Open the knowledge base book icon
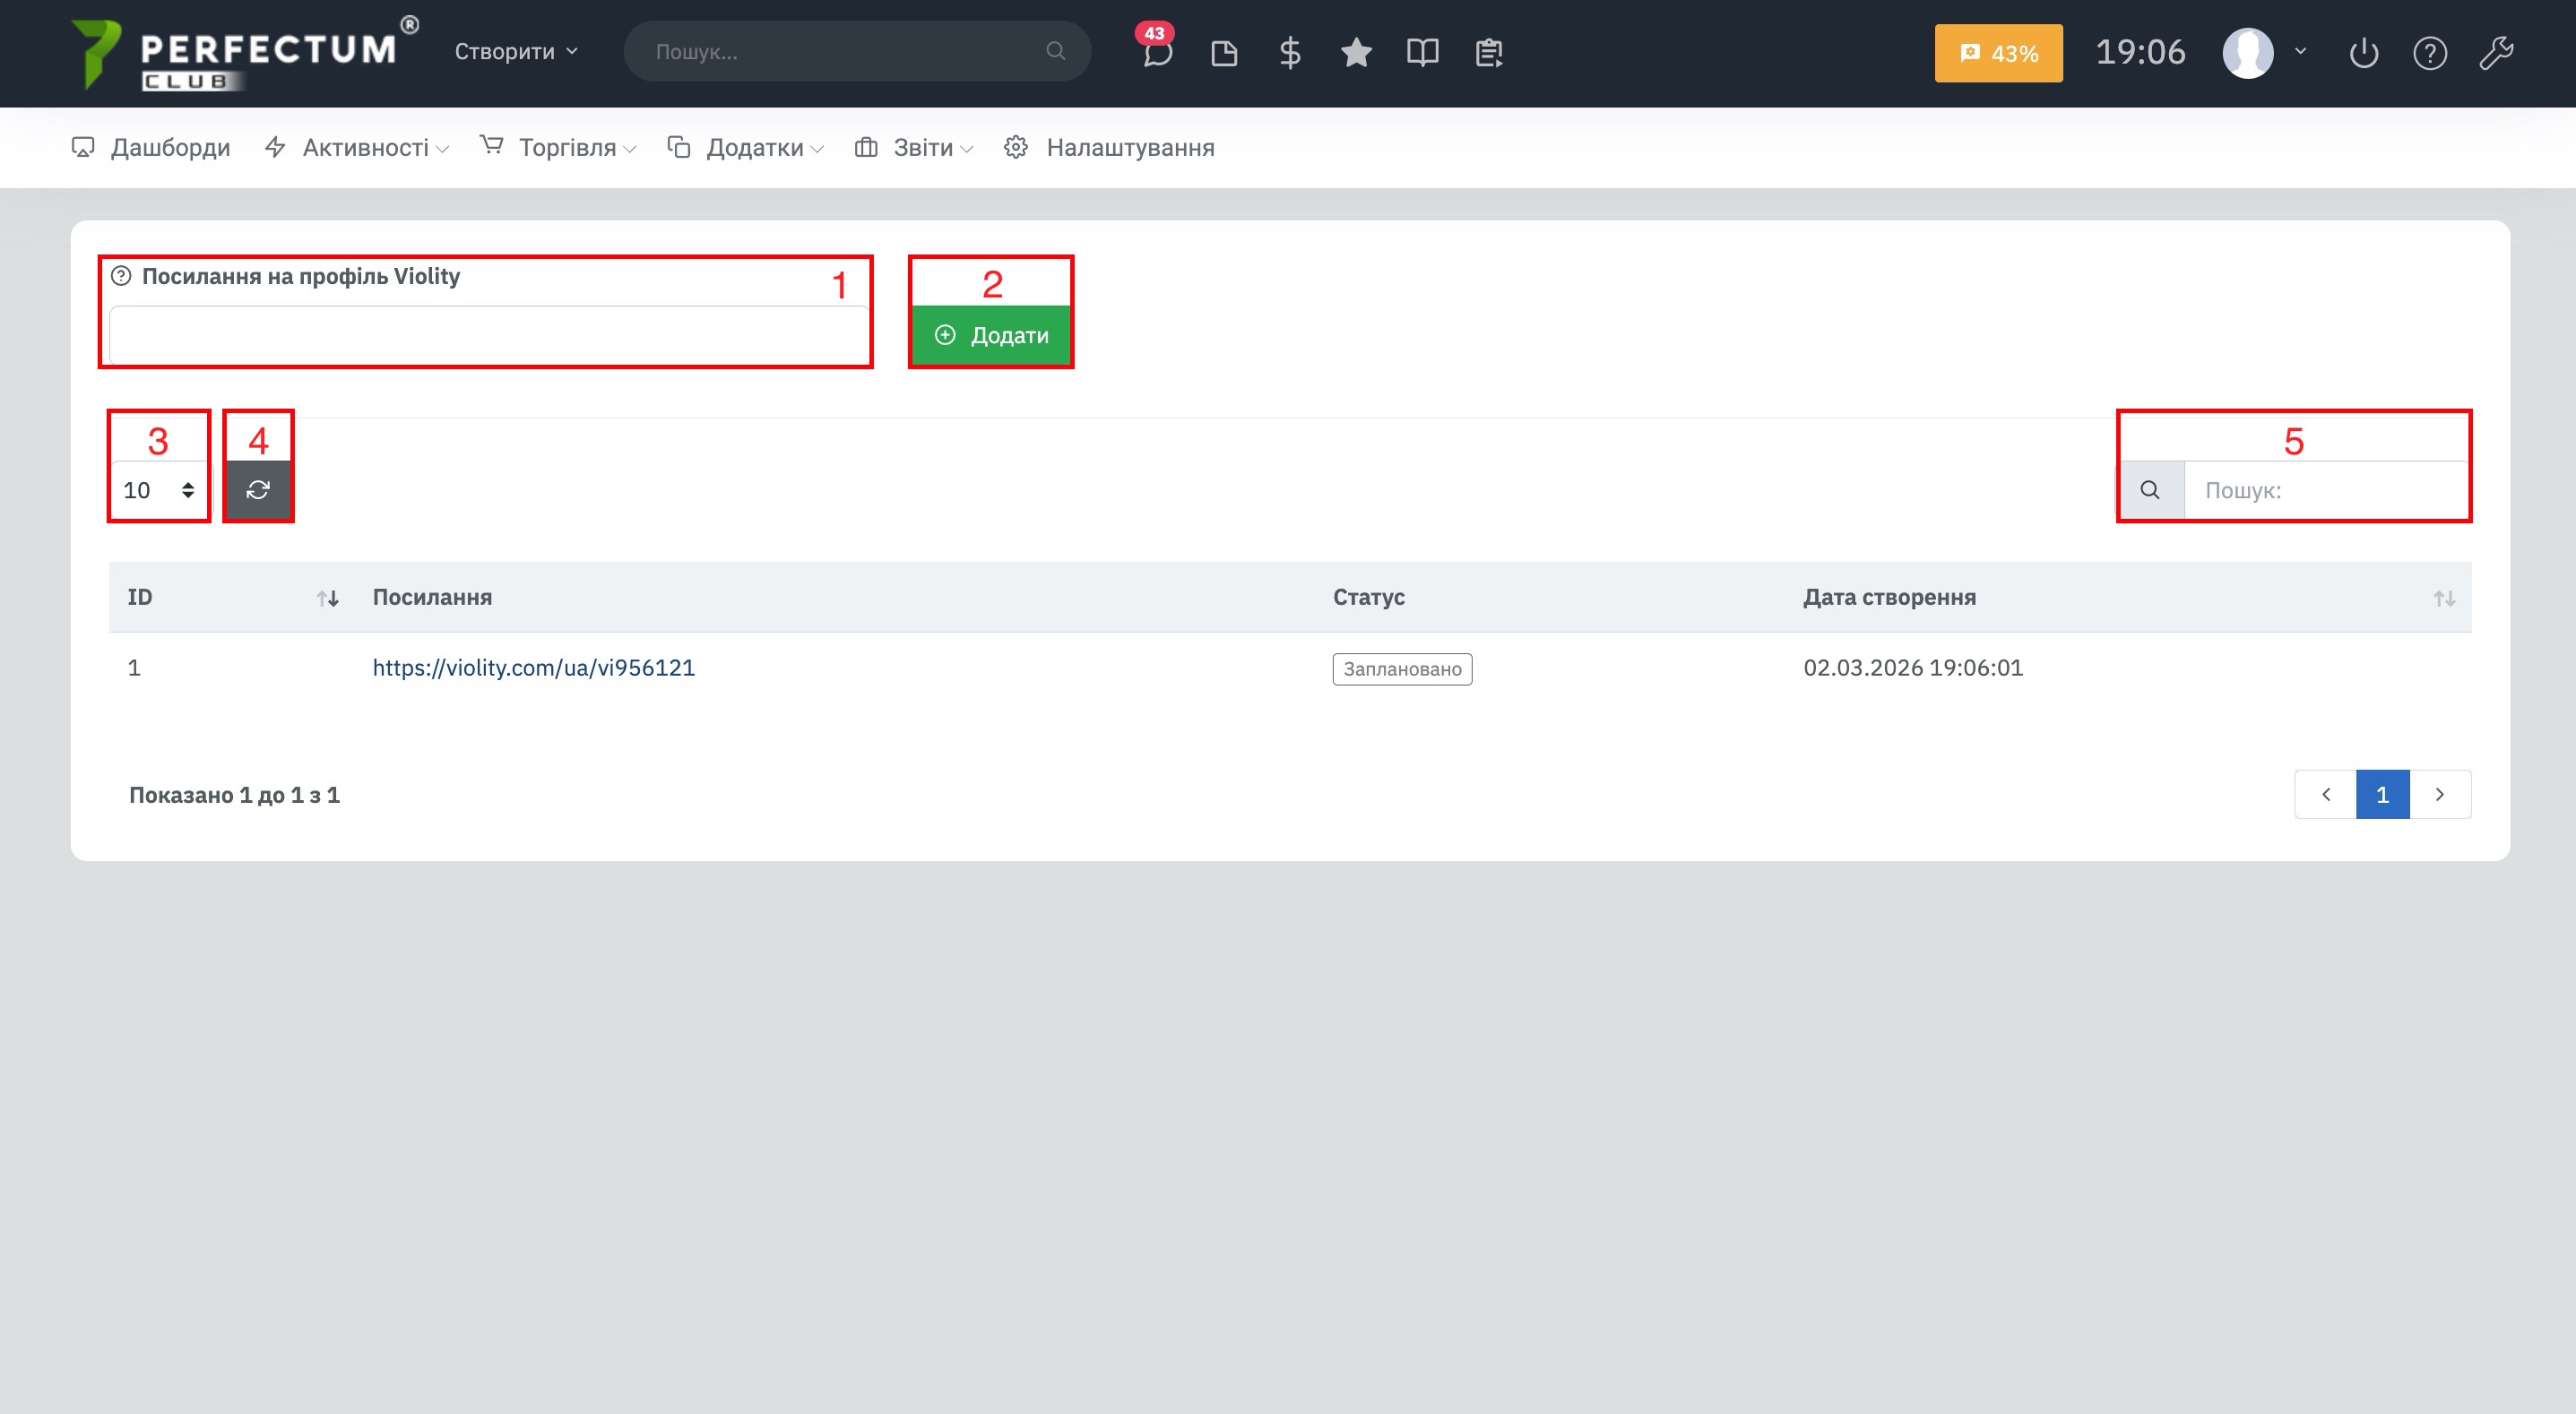The height and width of the screenshot is (1414, 2576). (x=1422, y=52)
